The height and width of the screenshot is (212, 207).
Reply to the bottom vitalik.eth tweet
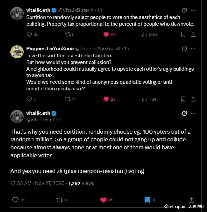pos(15,200)
